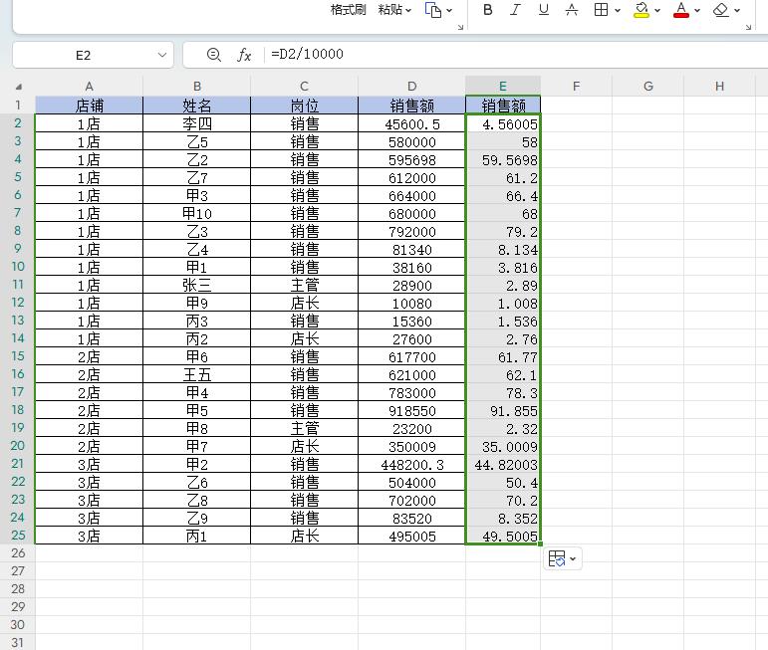This screenshot has height=650, width=768.
Task: Click 主管 cell in row 11
Action: point(304,286)
